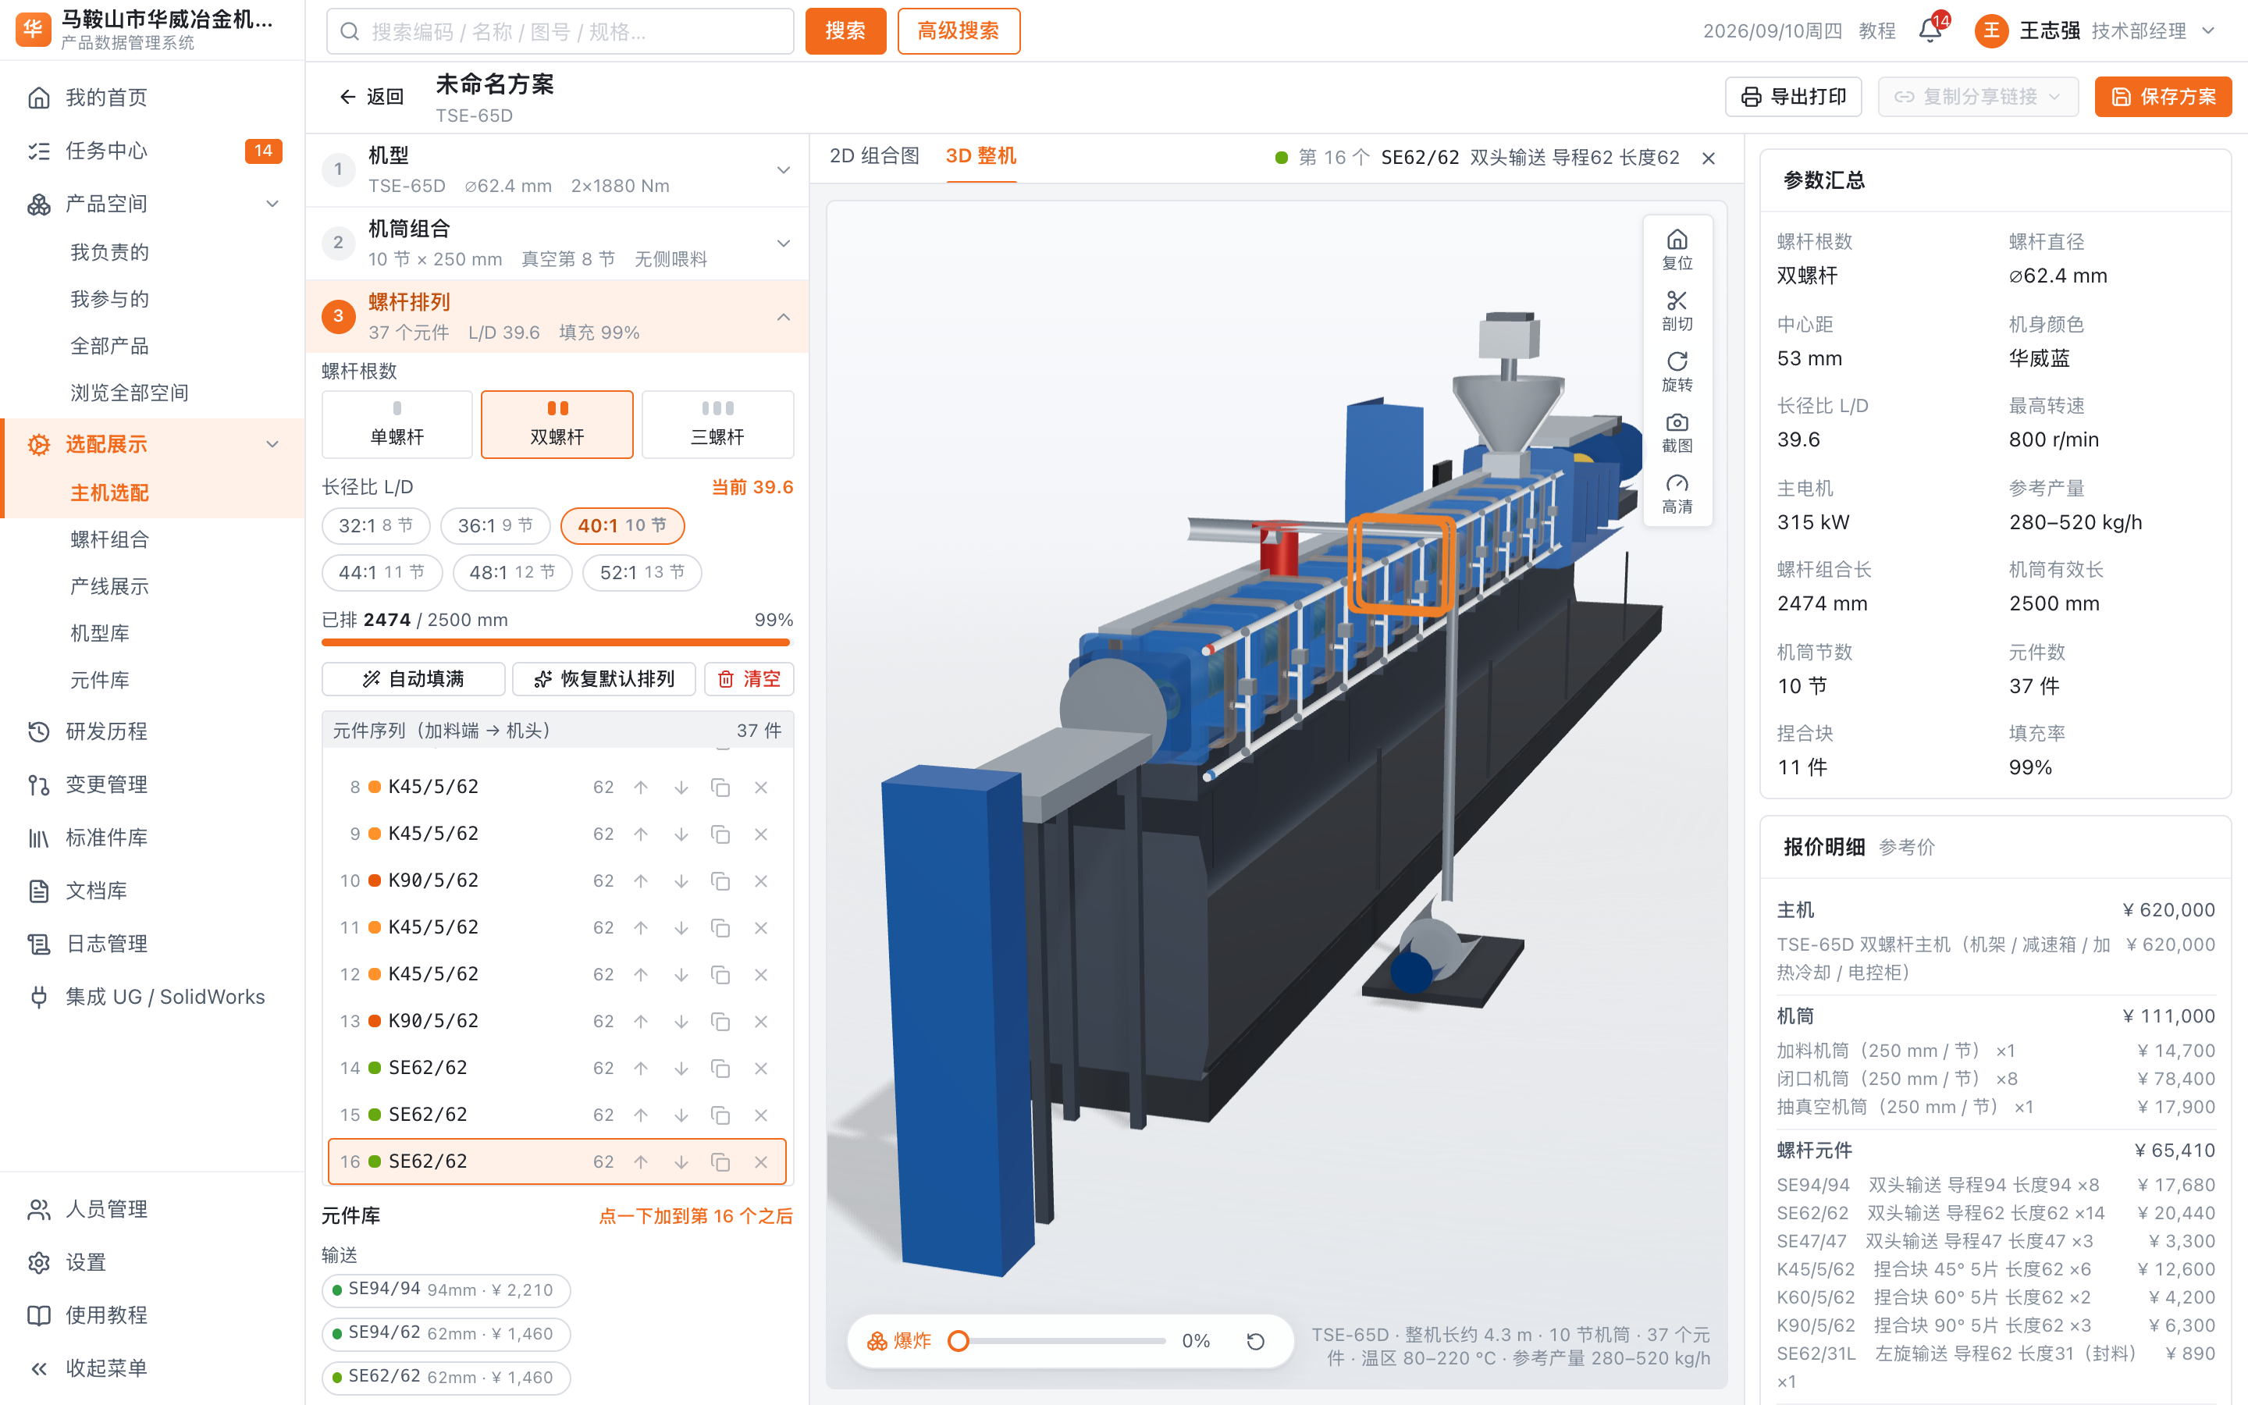Viewport: 2248px width, 1405px height.
Task: Choose L/D ratio 52:1 13 节
Action: (x=642, y=572)
